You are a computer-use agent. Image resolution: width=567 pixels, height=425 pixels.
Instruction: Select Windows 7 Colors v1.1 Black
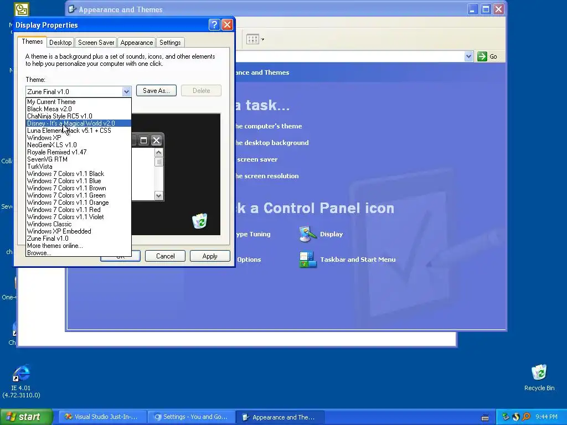[79, 174]
